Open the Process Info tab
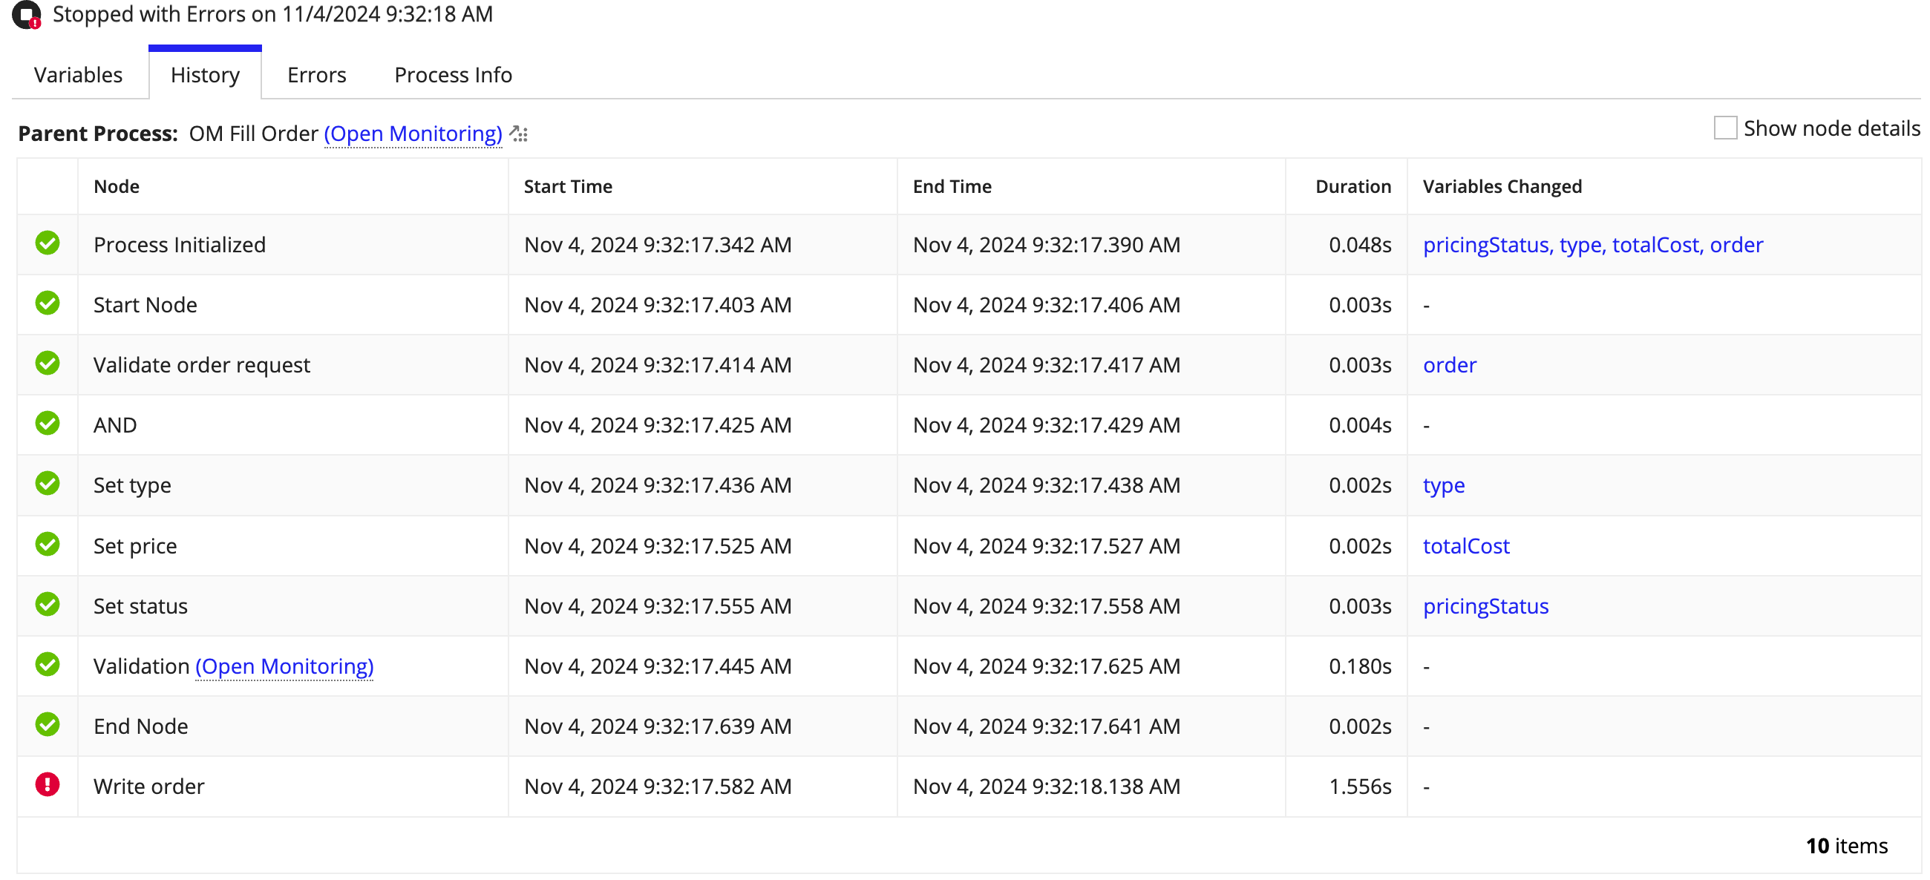Image resolution: width=1930 pixels, height=880 pixels. tap(454, 75)
